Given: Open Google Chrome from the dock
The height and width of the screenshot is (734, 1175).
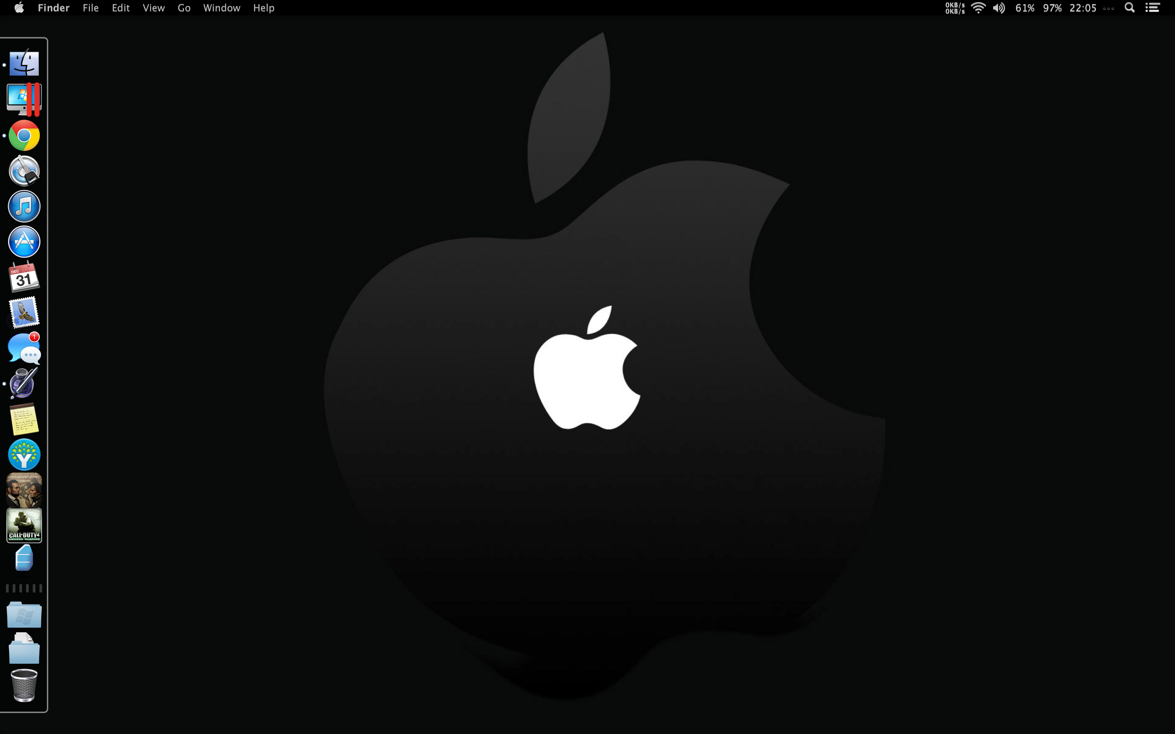Looking at the screenshot, I should point(24,136).
